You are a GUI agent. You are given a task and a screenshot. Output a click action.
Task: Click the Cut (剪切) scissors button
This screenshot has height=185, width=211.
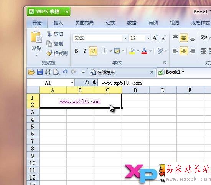(x=55, y=34)
